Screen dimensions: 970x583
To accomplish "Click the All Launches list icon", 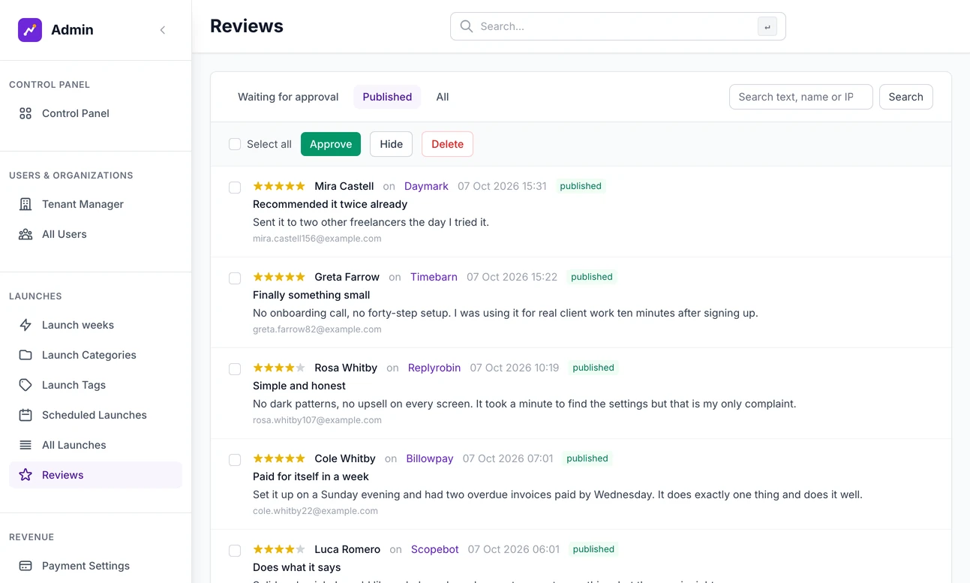I will click(x=26, y=445).
